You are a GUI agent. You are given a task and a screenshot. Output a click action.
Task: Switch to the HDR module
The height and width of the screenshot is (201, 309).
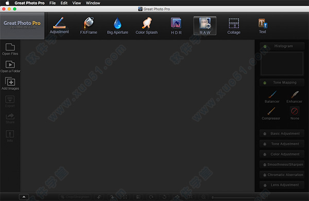176,26
